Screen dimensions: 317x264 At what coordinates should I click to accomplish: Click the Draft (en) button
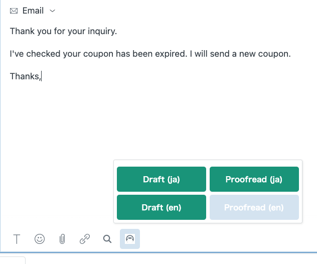[x=162, y=207]
